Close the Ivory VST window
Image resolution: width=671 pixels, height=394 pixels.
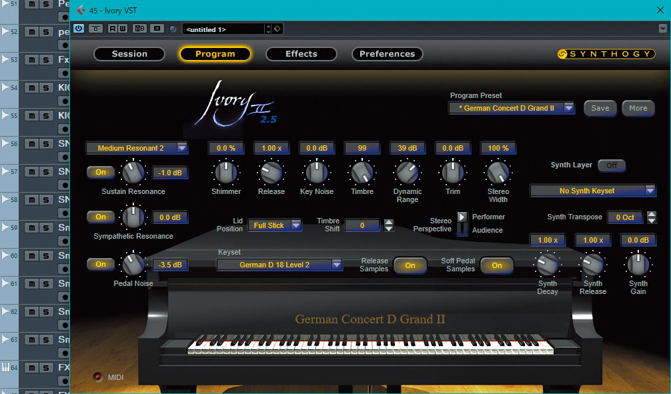click(660, 10)
